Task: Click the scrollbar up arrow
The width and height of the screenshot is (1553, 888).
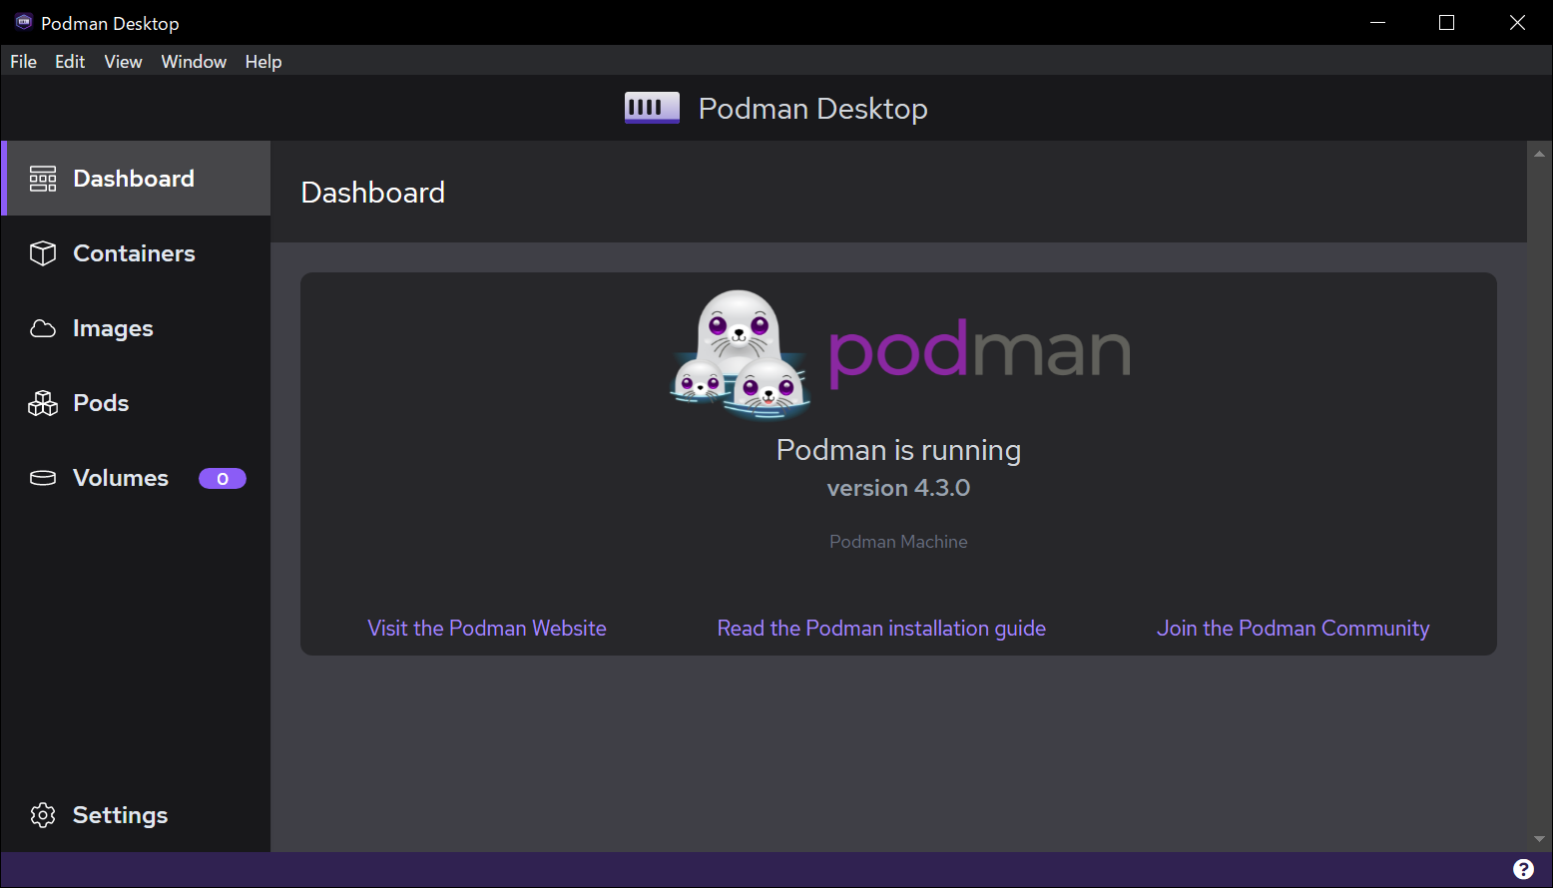Action: click(x=1539, y=154)
